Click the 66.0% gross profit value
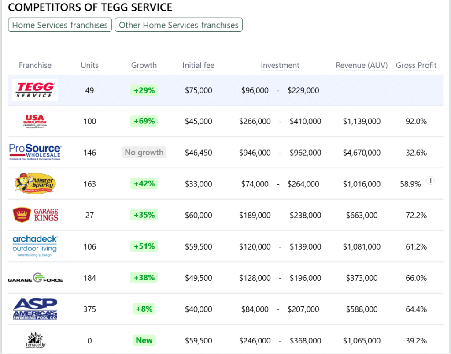The height and width of the screenshot is (354, 451). tap(416, 278)
